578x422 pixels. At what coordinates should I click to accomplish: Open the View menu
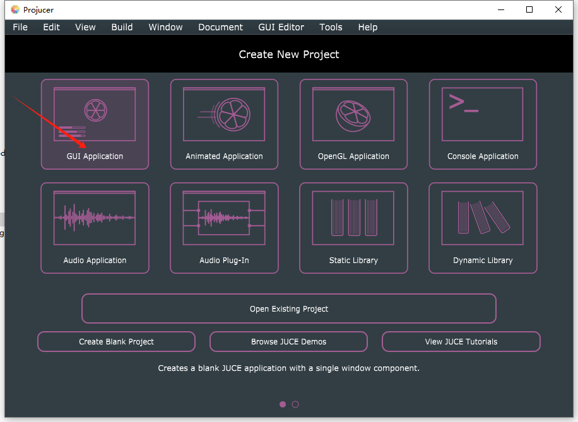(86, 27)
